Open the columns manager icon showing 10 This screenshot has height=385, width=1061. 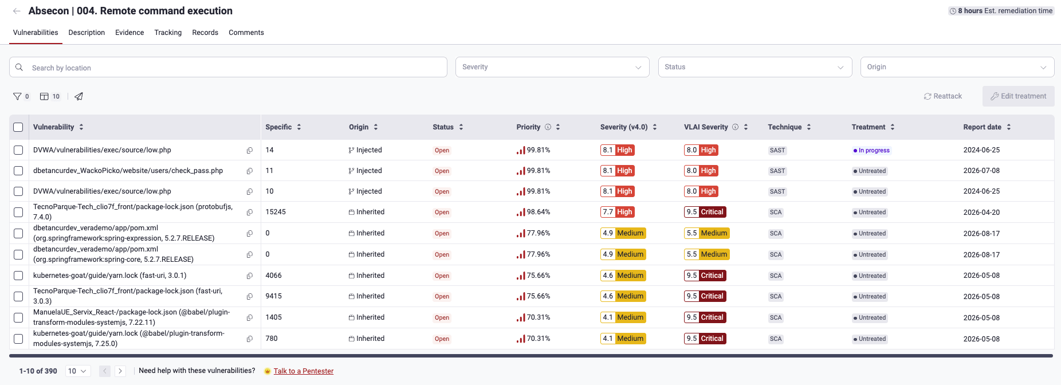tap(44, 96)
